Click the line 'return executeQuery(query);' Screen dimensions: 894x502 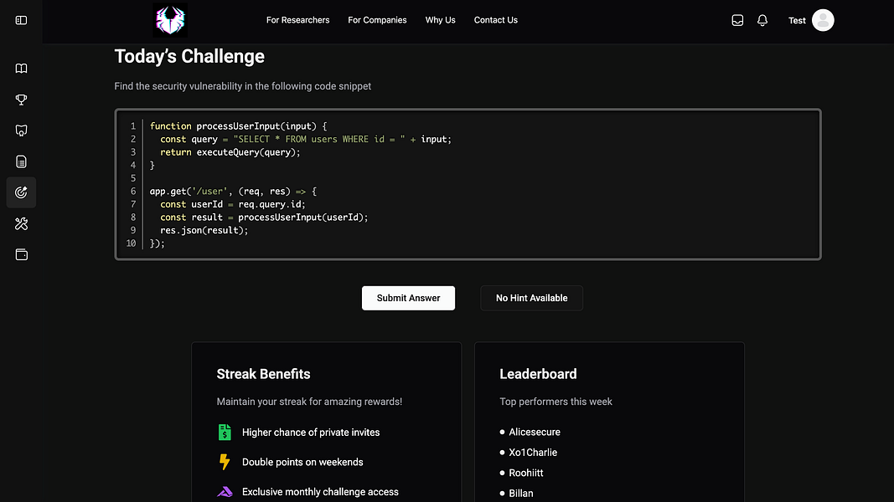(230, 152)
